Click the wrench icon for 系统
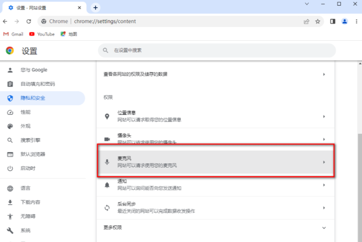The width and height of the screenshot is (362, 242). point(10,230)
